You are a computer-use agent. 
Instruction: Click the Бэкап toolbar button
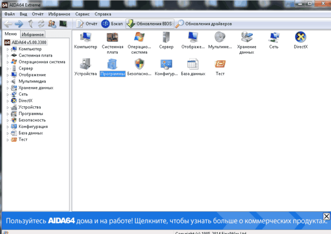[x=112, y=24]
